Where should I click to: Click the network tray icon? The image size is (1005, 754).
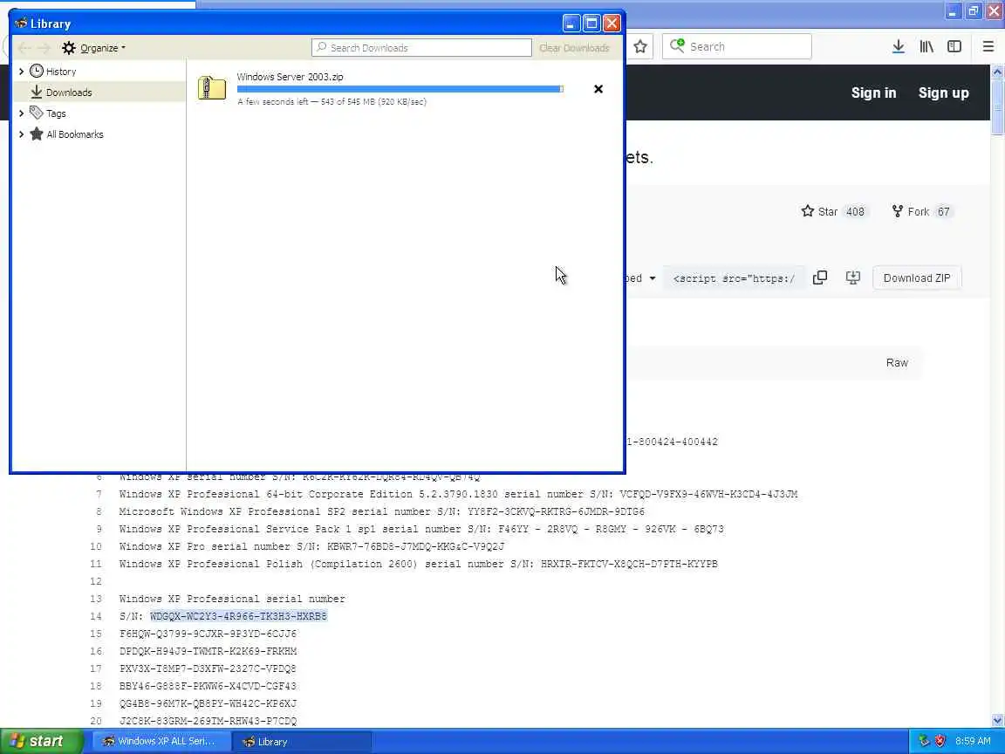924,741
